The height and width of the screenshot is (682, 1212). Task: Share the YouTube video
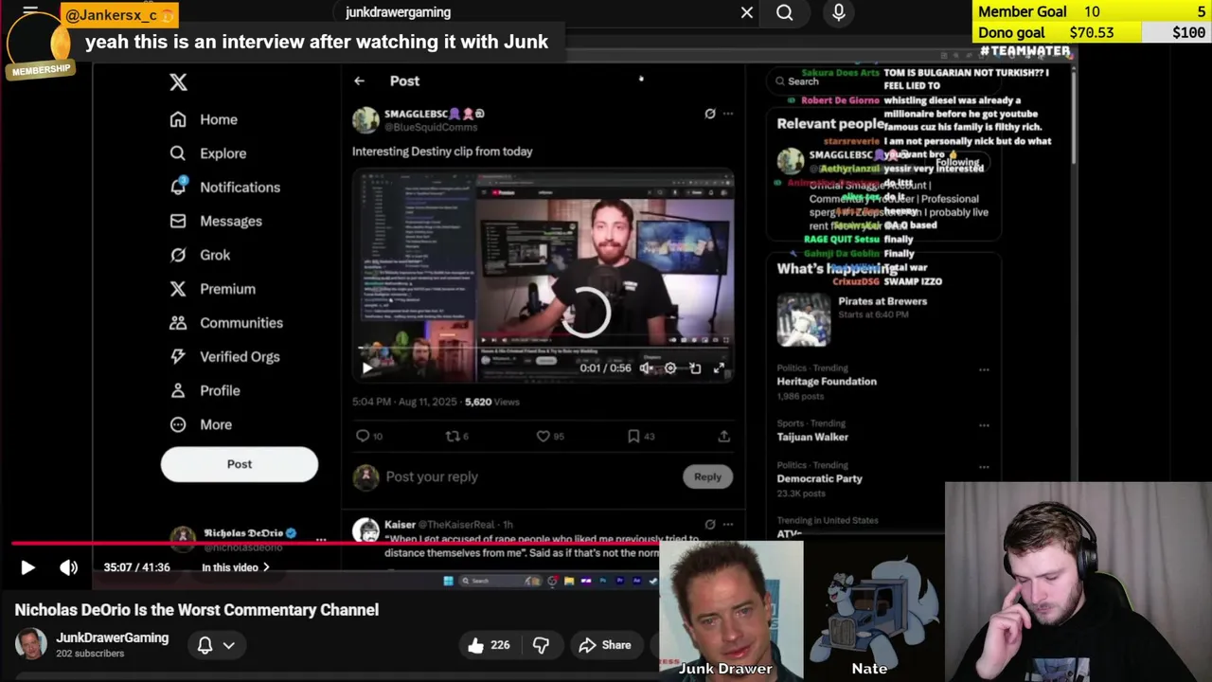coord(605,645)
